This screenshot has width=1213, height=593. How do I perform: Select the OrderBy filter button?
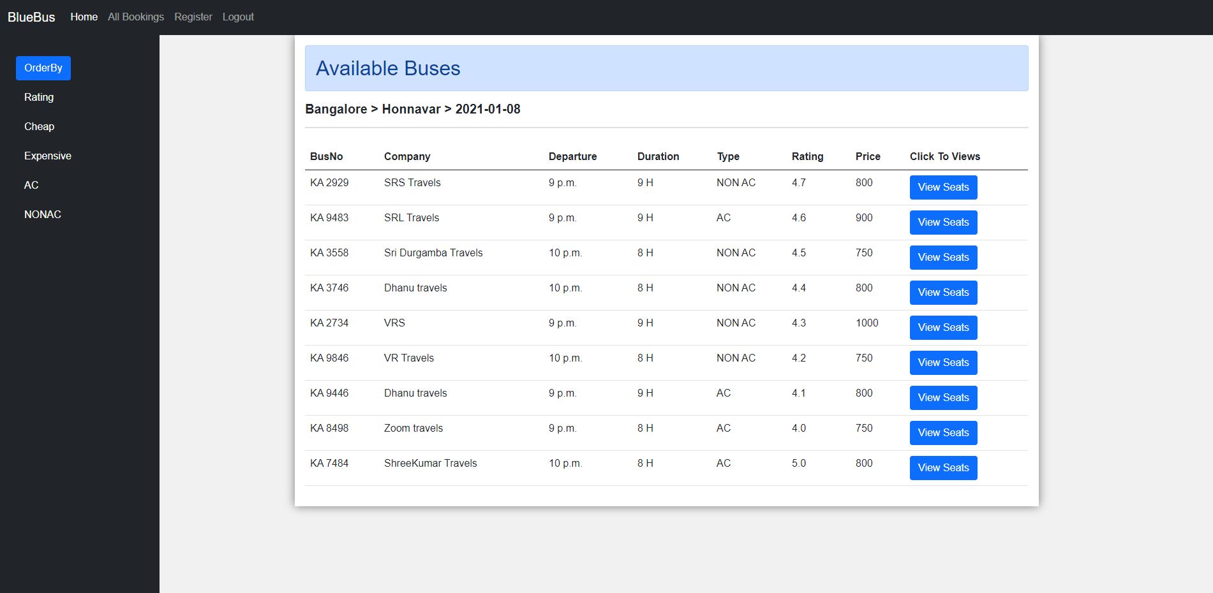(43, 68)
